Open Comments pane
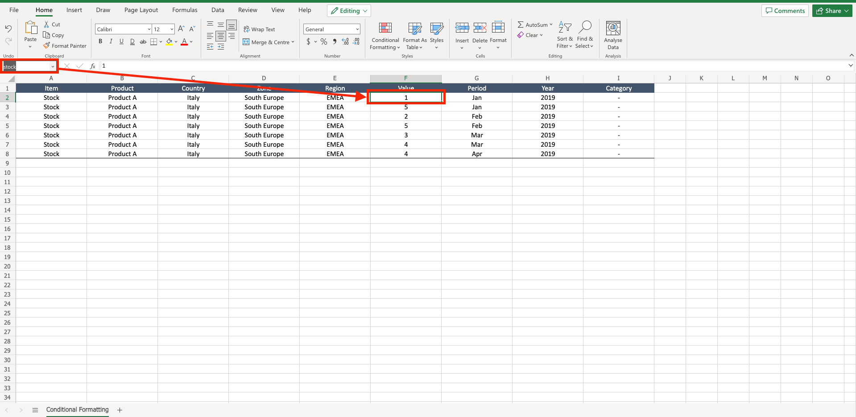Screen dimensions: 856x417 (785, 10)
